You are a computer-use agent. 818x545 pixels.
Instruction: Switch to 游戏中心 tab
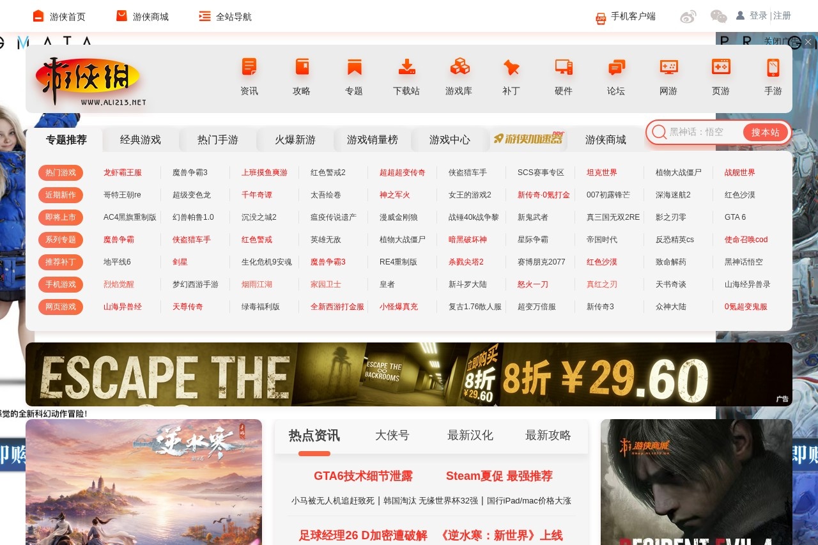[450, 139]
